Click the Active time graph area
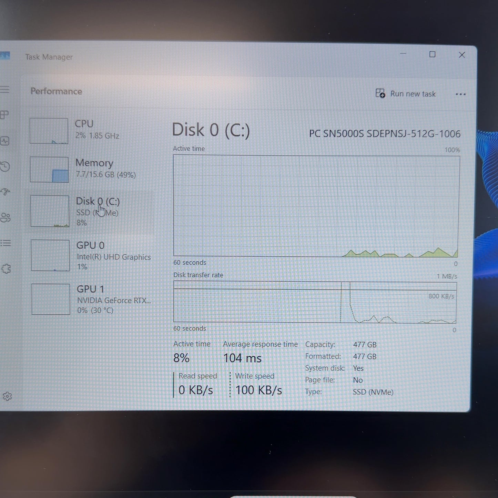This screenshot has width=498, height=498. 316,206
